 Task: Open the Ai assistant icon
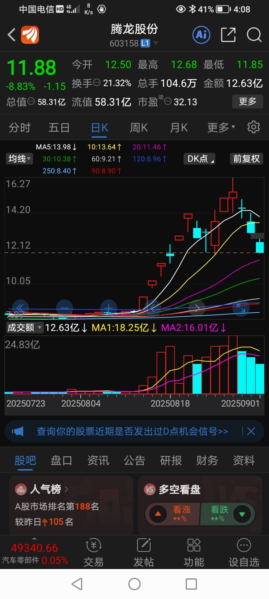click(201, 35)
